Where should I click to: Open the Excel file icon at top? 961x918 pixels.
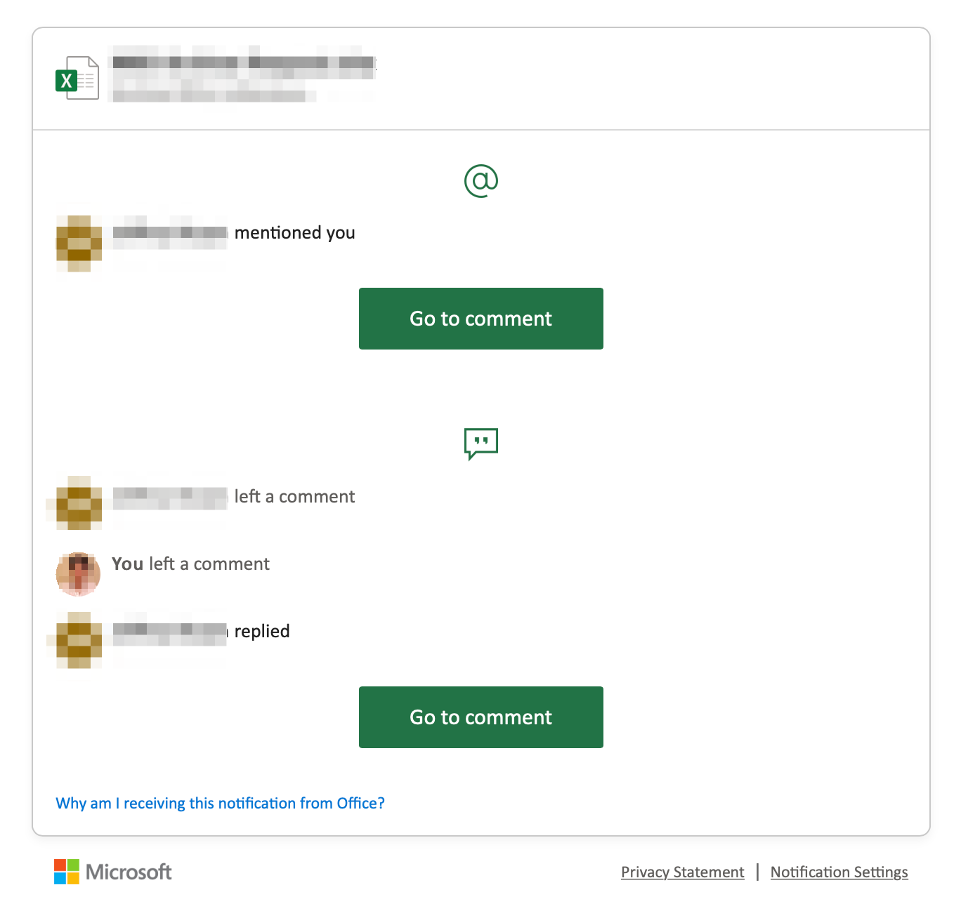tap(77, 77)
